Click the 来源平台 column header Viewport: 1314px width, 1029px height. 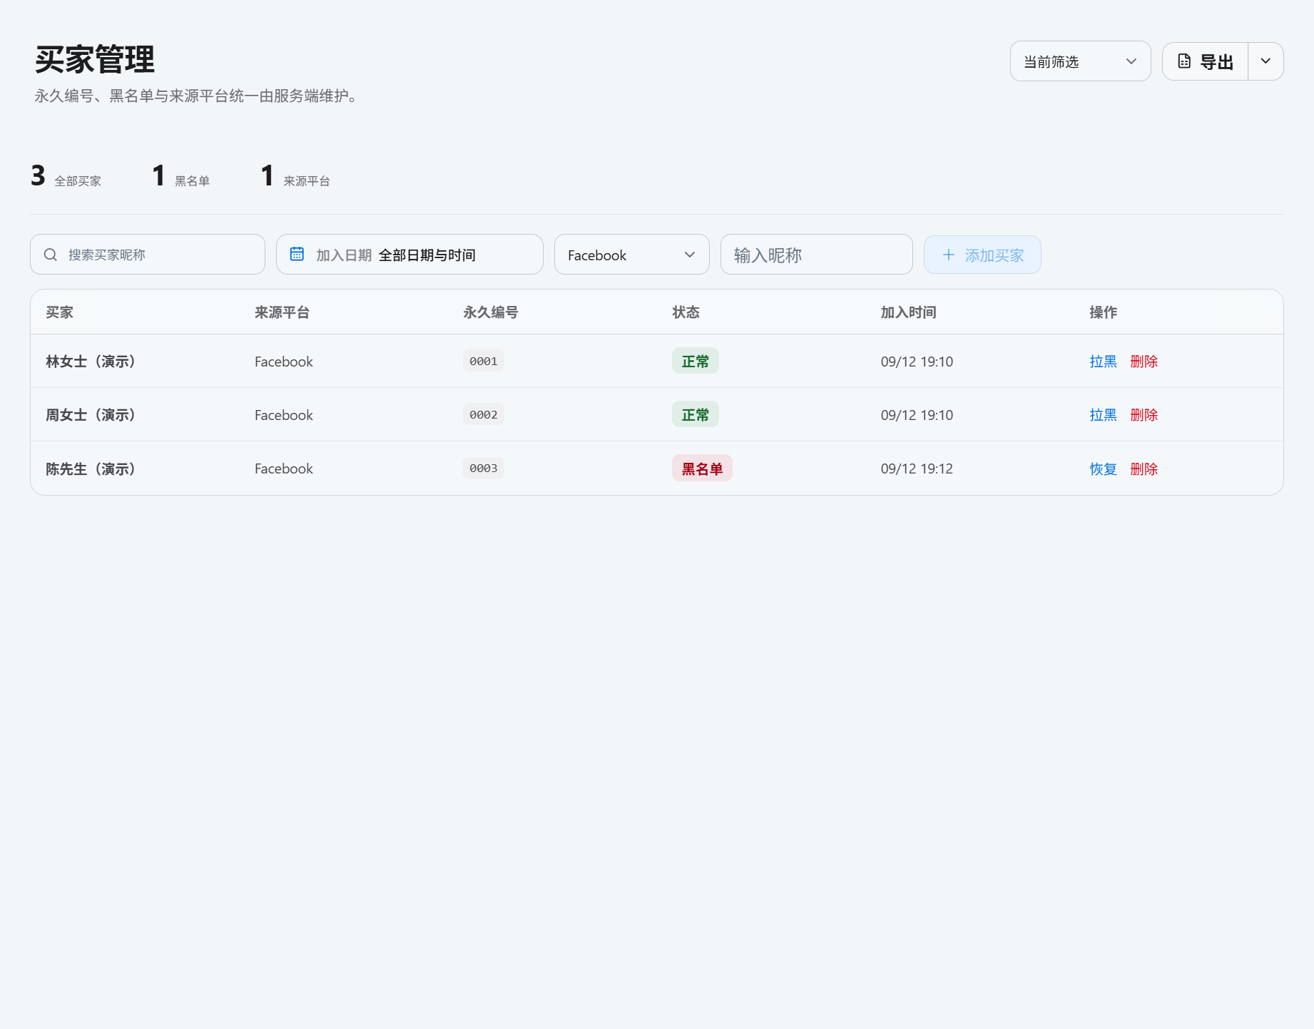click(282, 312)
